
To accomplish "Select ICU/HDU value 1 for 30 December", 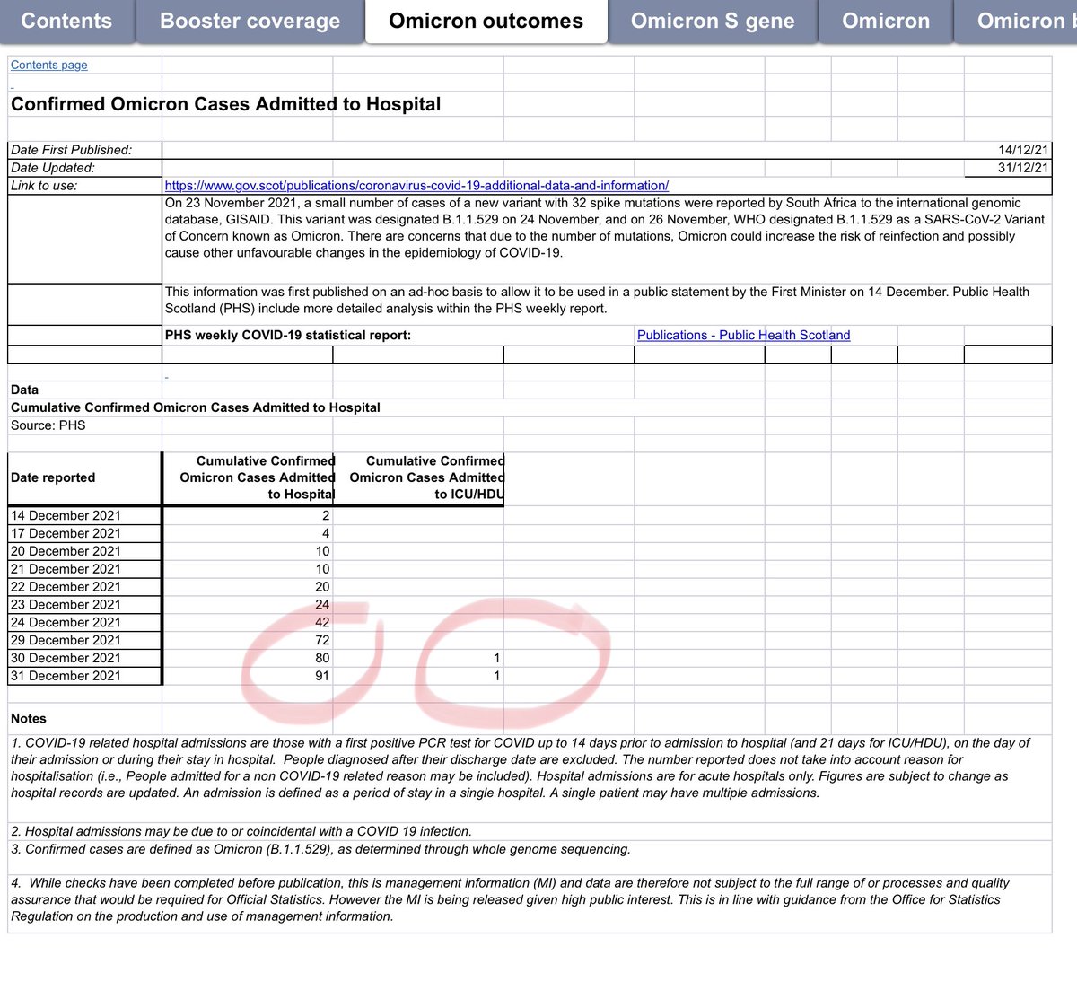I will [x=418, y=658].
